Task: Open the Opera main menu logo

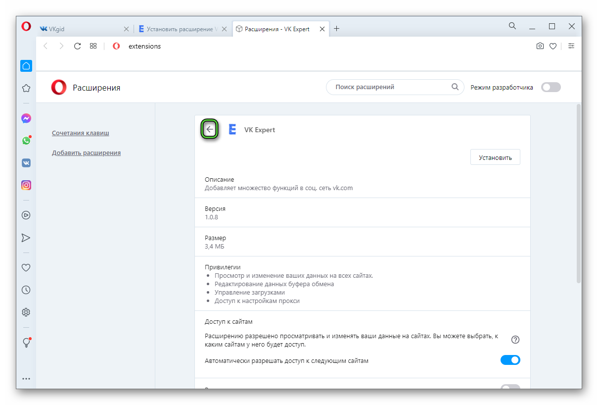Action: coord(26,27)
